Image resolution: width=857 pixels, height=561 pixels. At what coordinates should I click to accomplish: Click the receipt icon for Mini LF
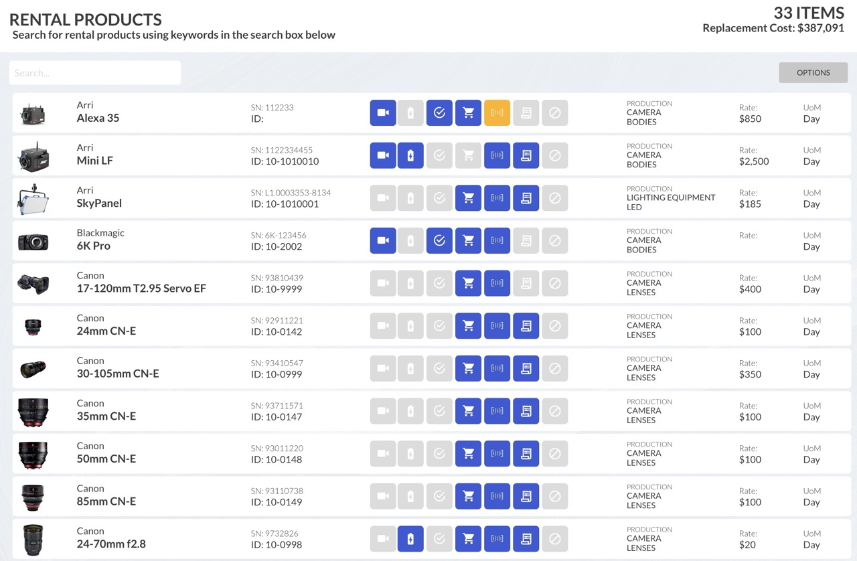526,155
